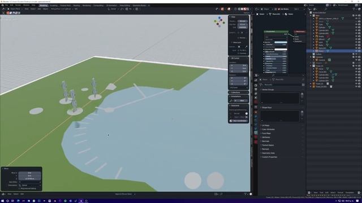This screenshot has height=203, width=362.
Task: Expand the Remesh panel
Action: (x=265, y=149)
